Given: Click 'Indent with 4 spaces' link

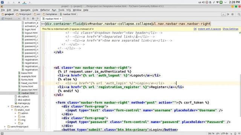Looking at the screenshot, I should coord(209,29).
